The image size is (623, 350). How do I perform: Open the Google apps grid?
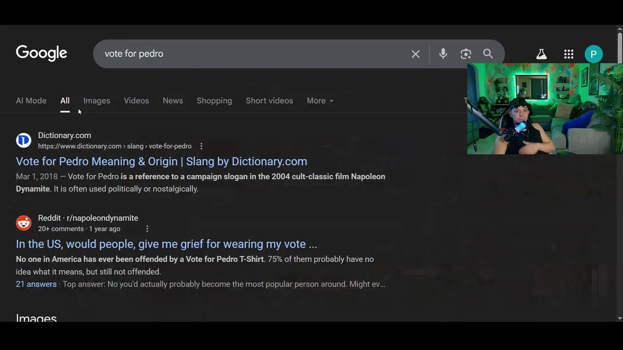(x=568, y=54)
